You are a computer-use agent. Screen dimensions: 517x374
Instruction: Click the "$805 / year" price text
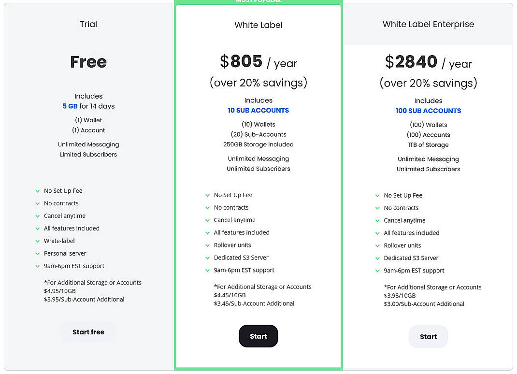pyautogui.click(x=258, y=62)
